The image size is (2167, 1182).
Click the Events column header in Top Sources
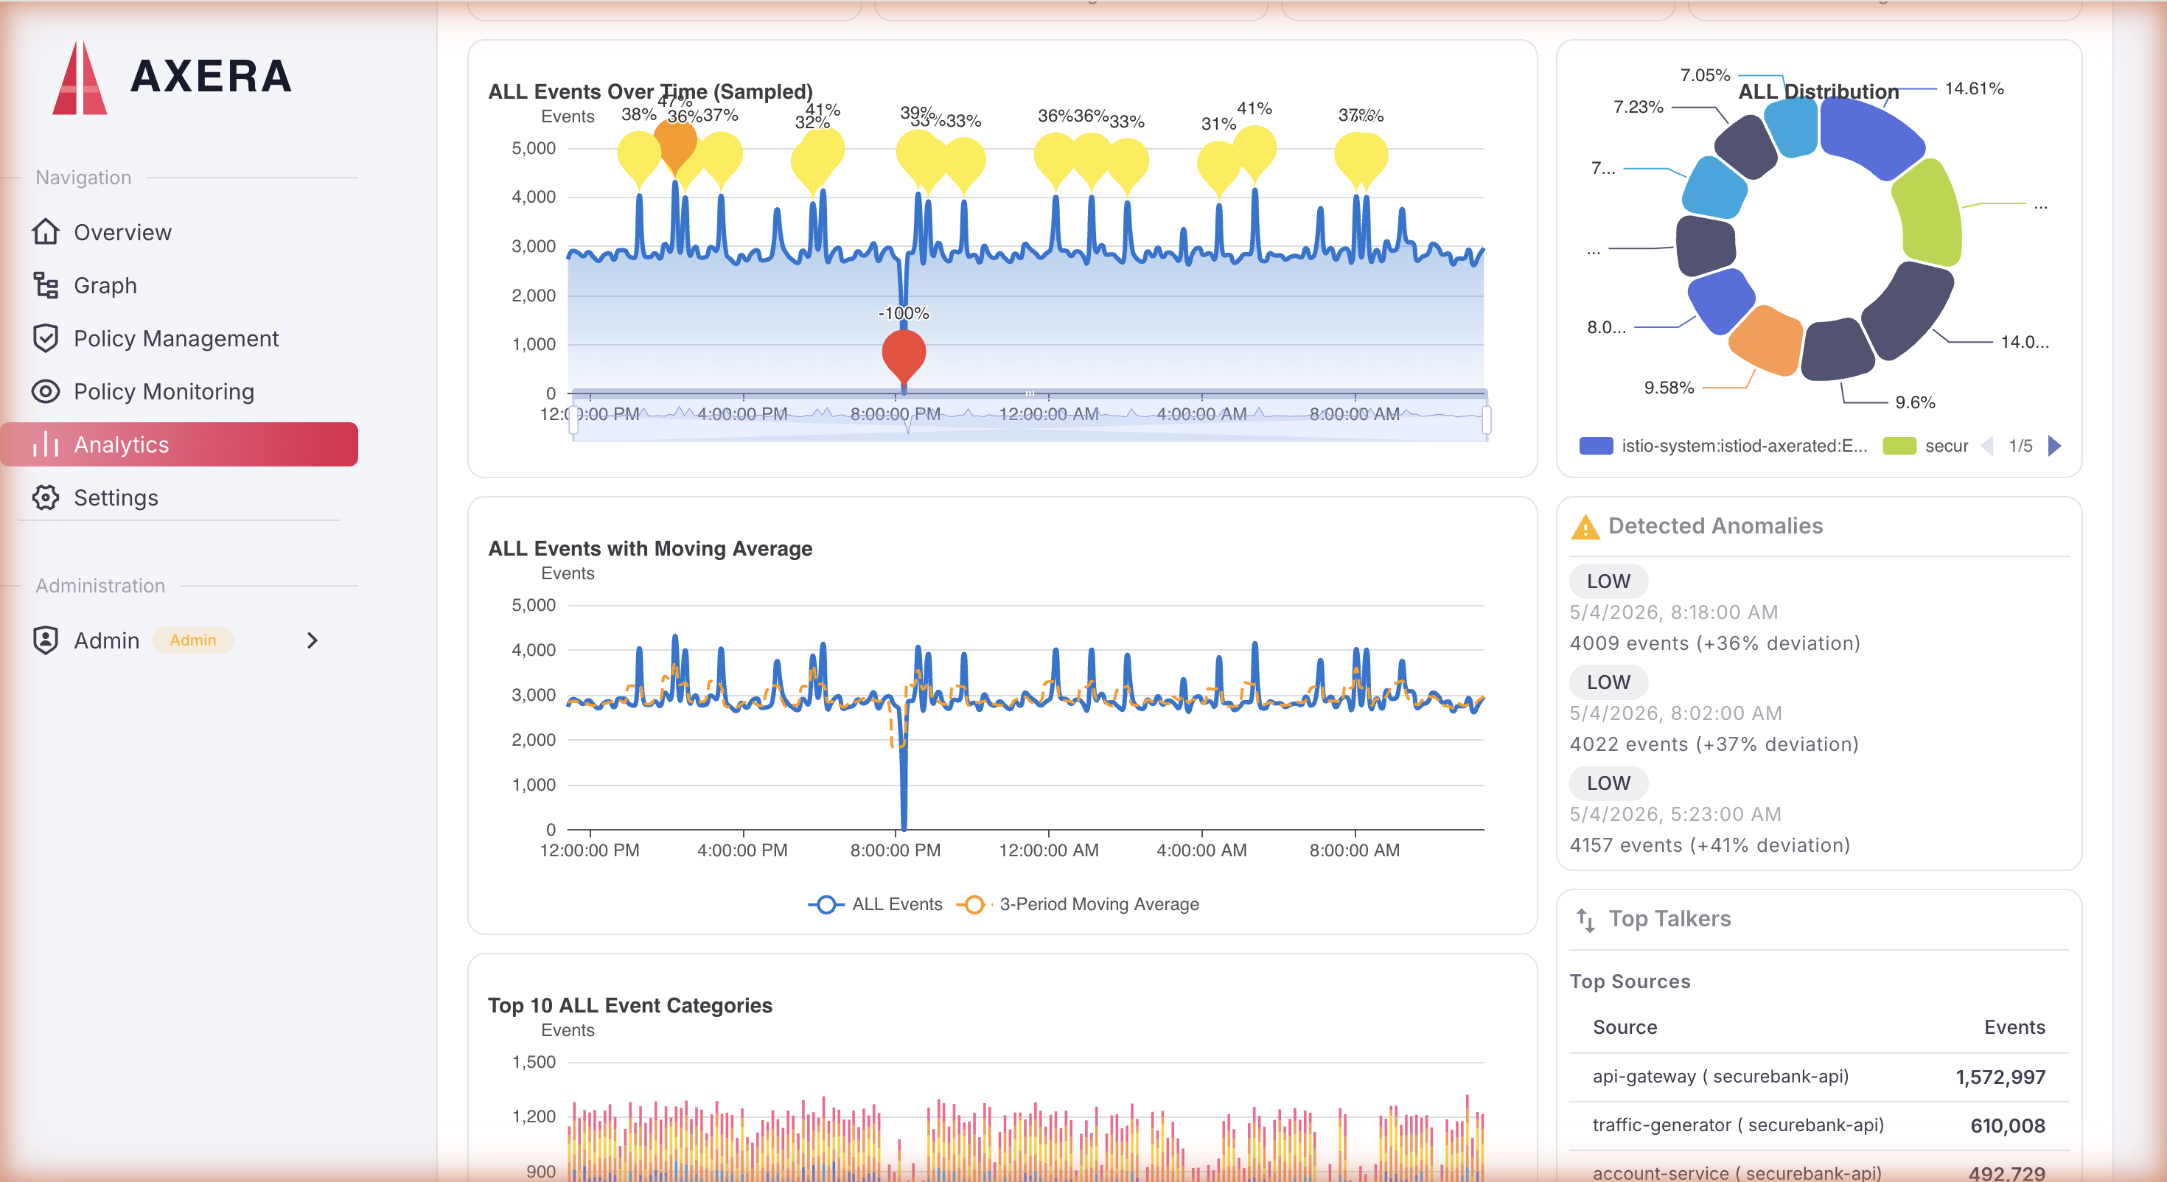coord(2014,1027)
